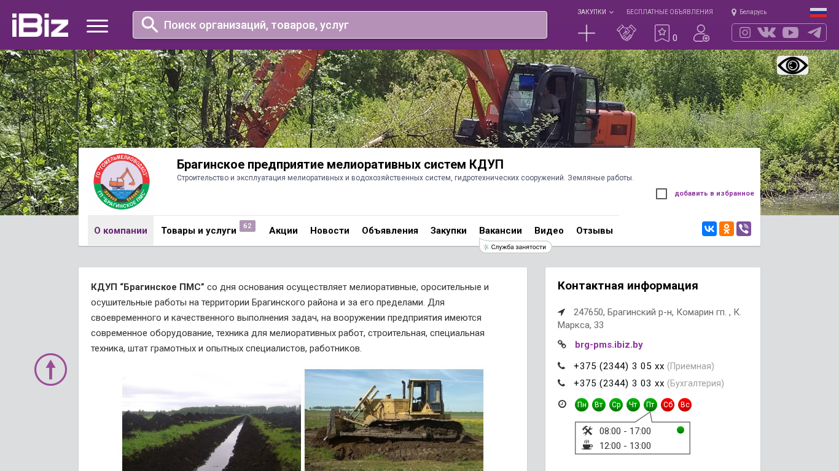Toggle the accessibility eye view mode

click(x=792, y=65)
